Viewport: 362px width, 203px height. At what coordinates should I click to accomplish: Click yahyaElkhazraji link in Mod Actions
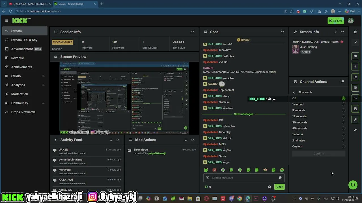pyautogui.click(x=157, y=153)
